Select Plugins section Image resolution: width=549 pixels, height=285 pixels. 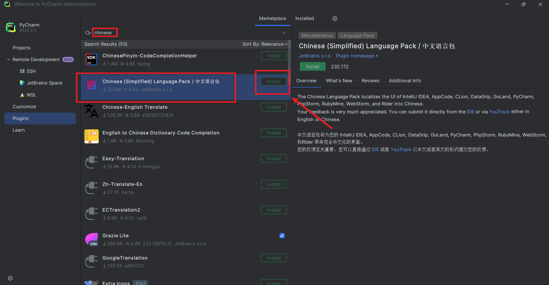pos(40,118)
